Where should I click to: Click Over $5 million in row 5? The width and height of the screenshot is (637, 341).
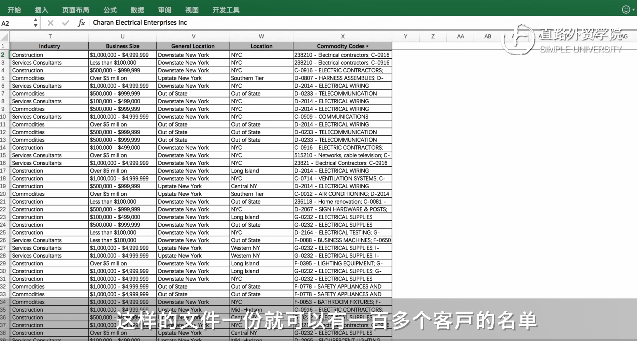(x=122, y=78)
